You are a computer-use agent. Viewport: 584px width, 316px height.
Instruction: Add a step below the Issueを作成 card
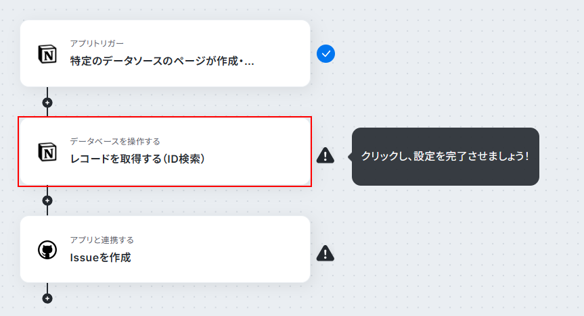pos(47,298)
